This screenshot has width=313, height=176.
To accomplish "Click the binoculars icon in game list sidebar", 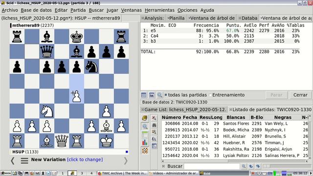I will point(154,125).
